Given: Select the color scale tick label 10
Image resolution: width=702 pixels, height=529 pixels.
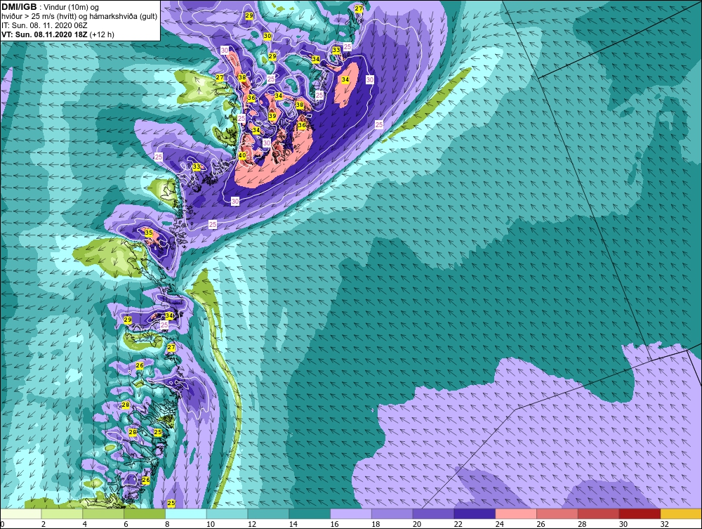Looking at the screenshot, I should [211, 524].
